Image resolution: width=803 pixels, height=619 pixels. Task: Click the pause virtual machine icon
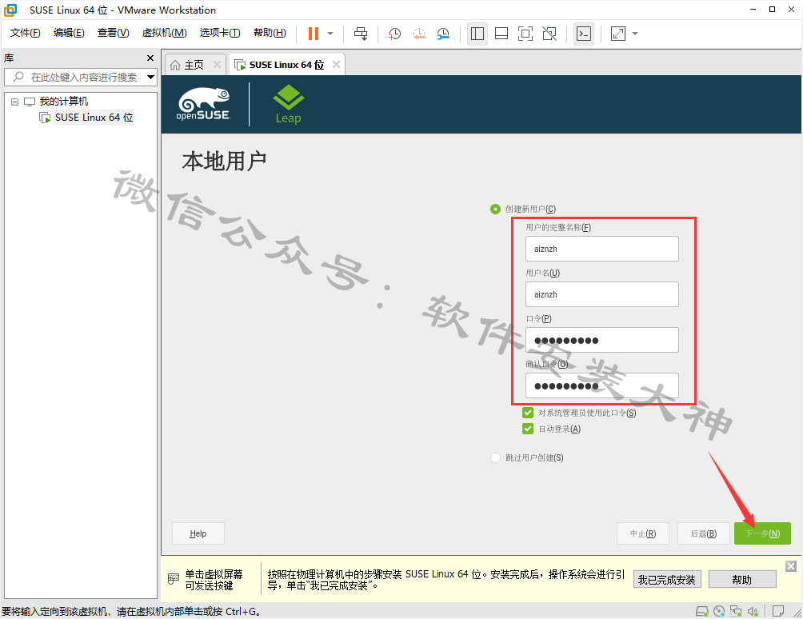313,34
